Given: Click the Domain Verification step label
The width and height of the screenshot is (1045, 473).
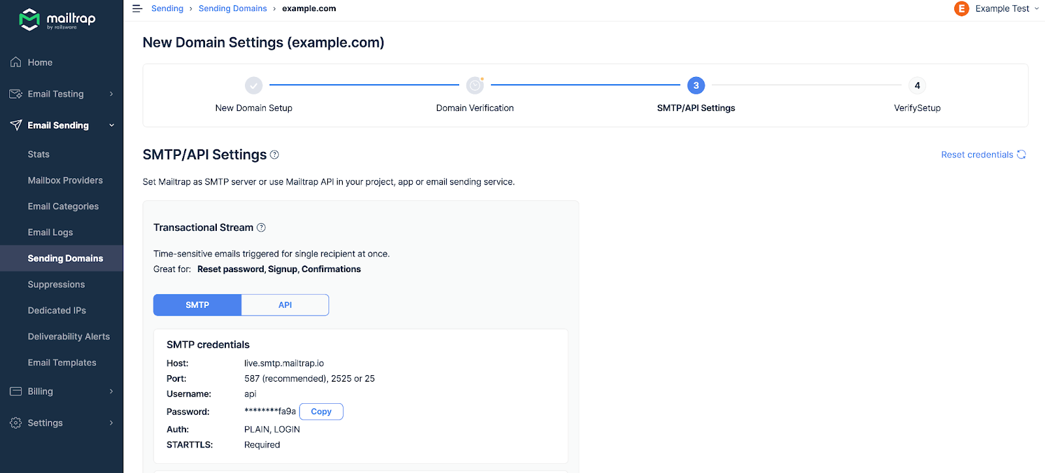Looking at the screenshot, I should click(475, 108).
